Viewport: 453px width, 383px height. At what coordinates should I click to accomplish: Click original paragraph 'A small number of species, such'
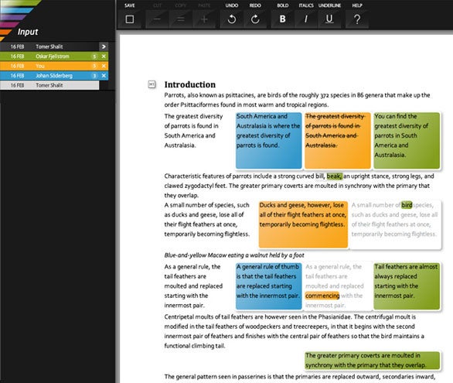point(207,220)
